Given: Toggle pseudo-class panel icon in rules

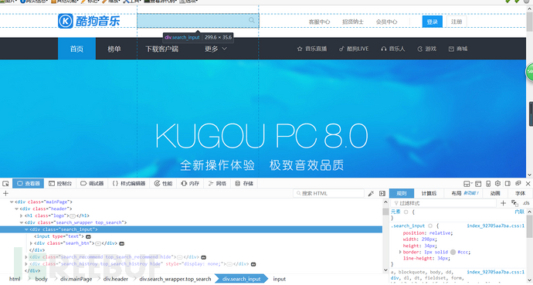Looking at the screenshot, I should [514, 203].
